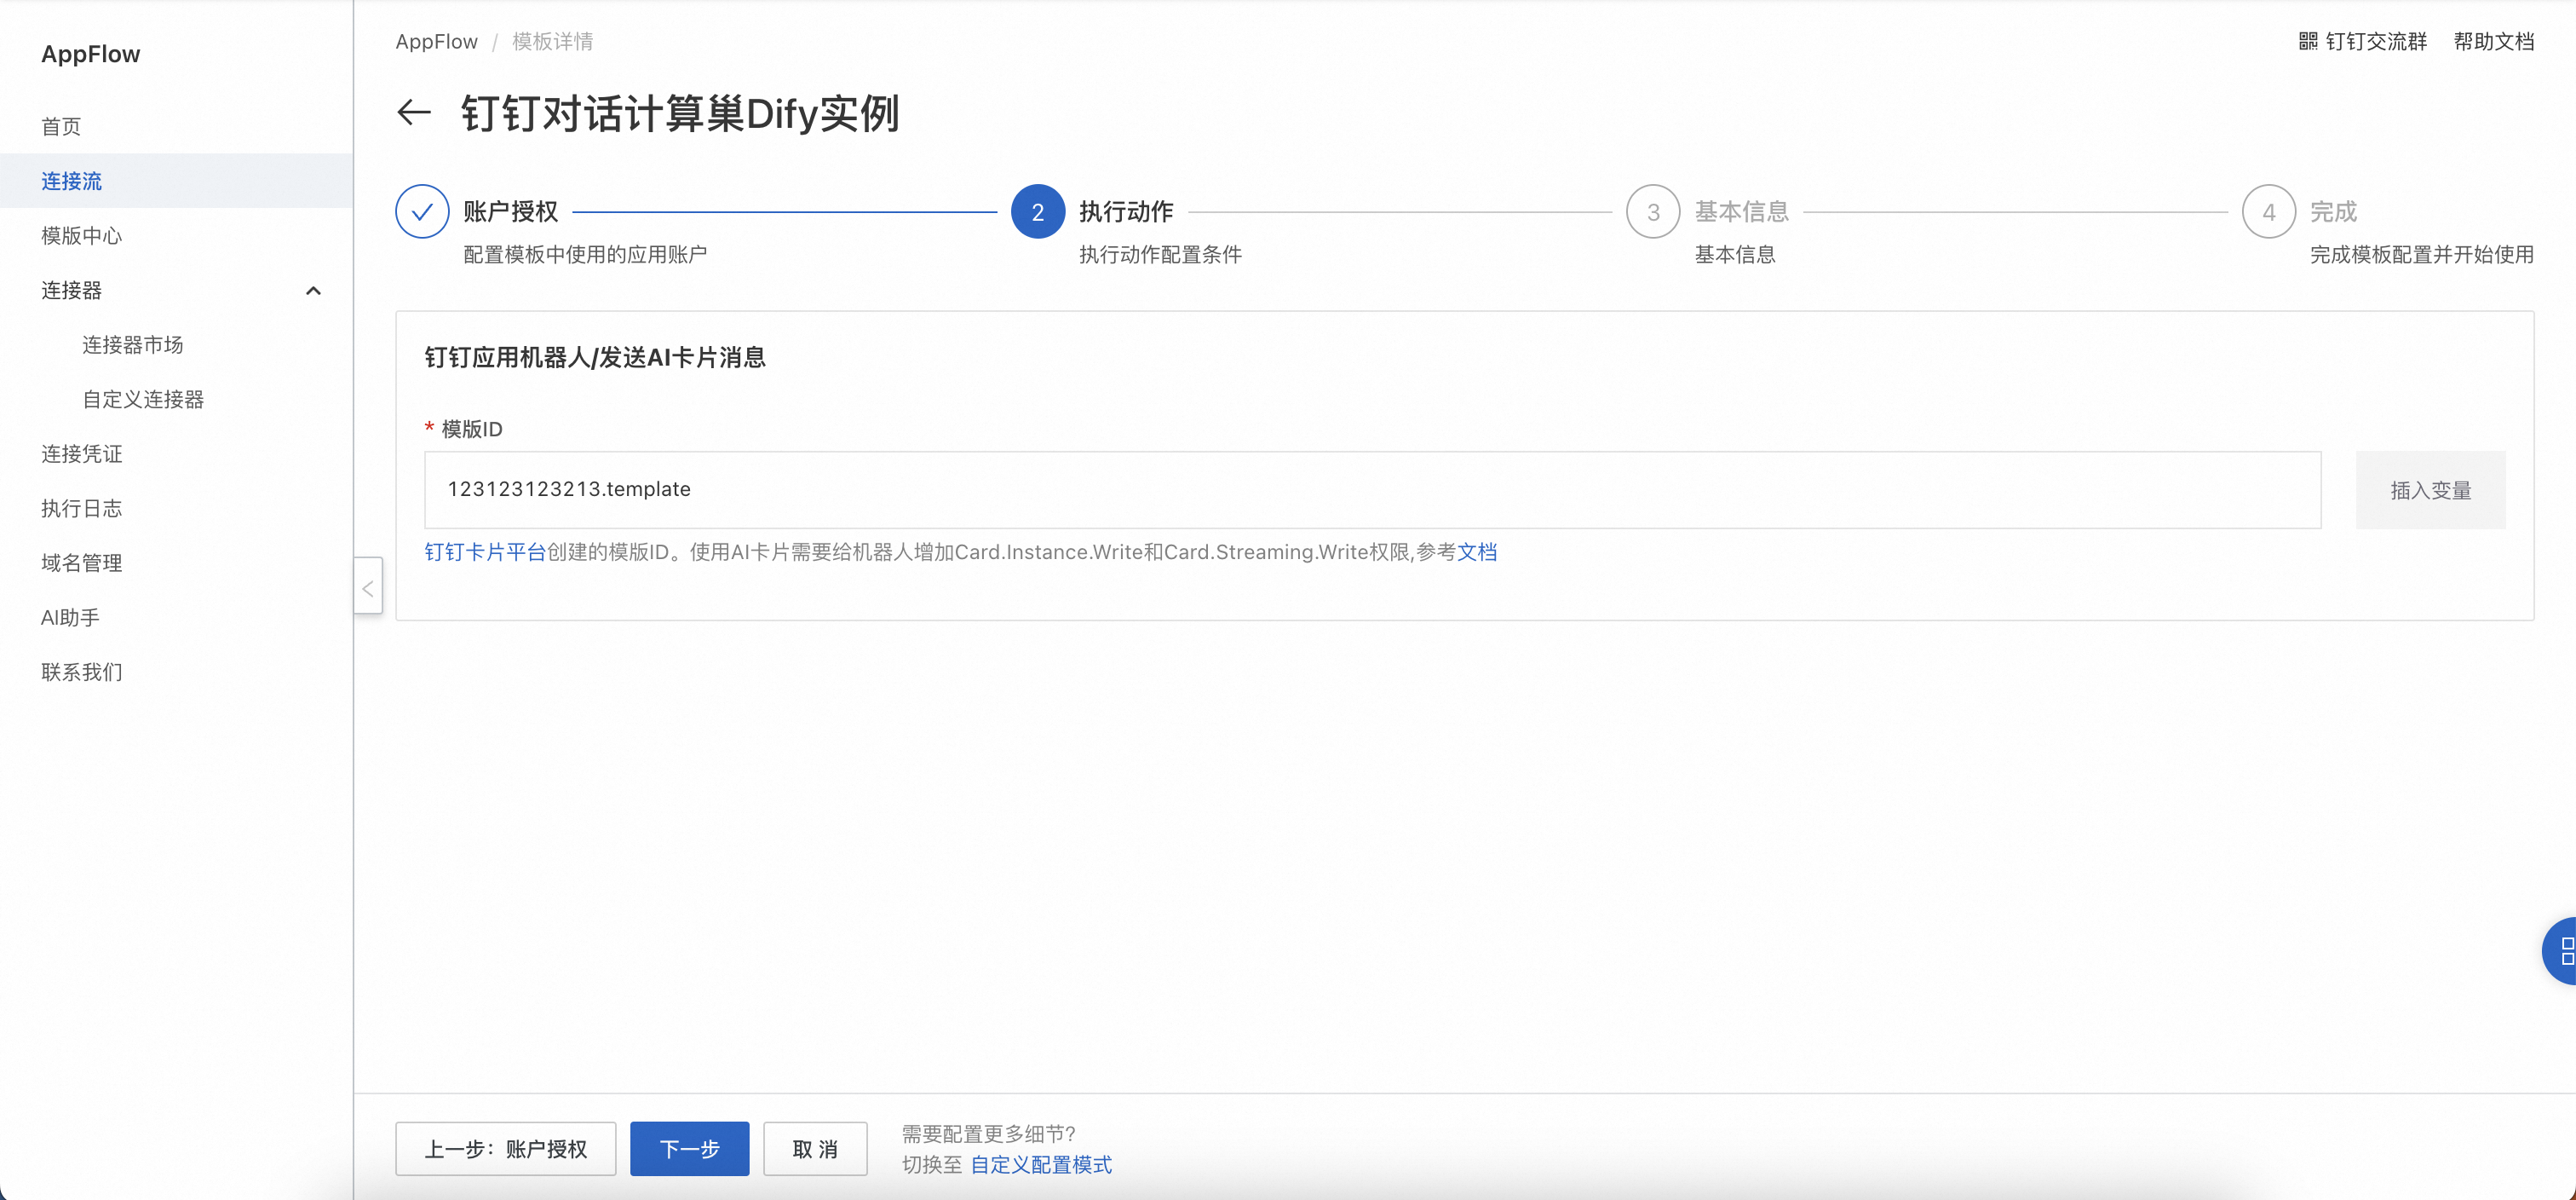Open 自定义连接器 in the sidebar
The width and height of the screenshot is (2576, 1200).
144,398
